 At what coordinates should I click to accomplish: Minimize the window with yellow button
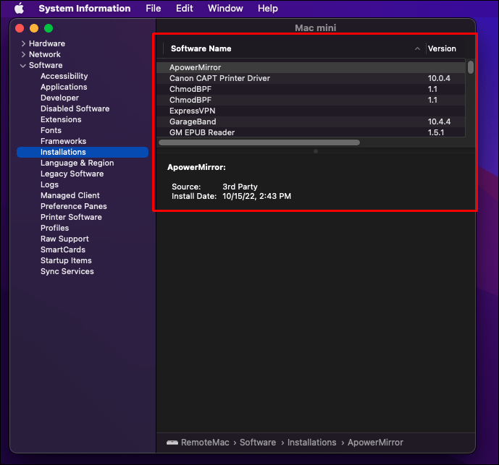(34, 28)
